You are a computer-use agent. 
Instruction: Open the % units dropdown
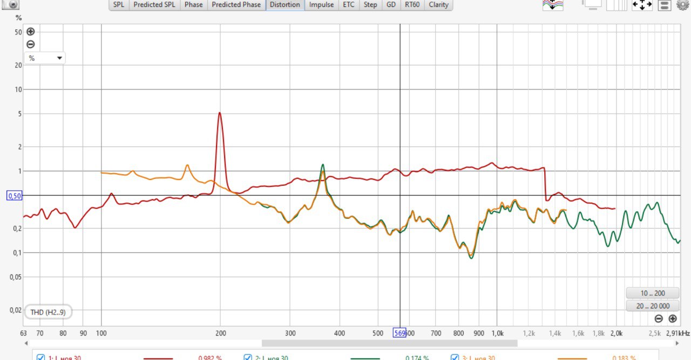pyautogui.click(x=45, y=58)
